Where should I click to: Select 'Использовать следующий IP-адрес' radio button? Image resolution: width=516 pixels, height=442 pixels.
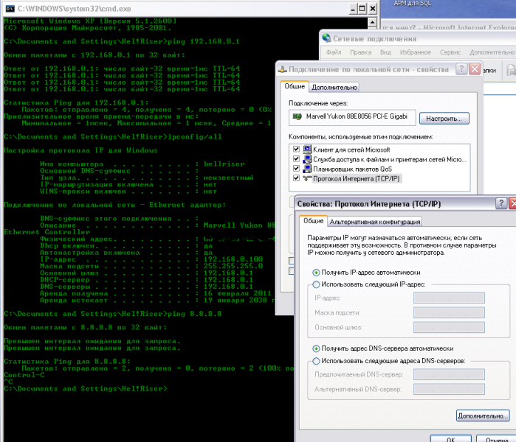click(316, 284)
